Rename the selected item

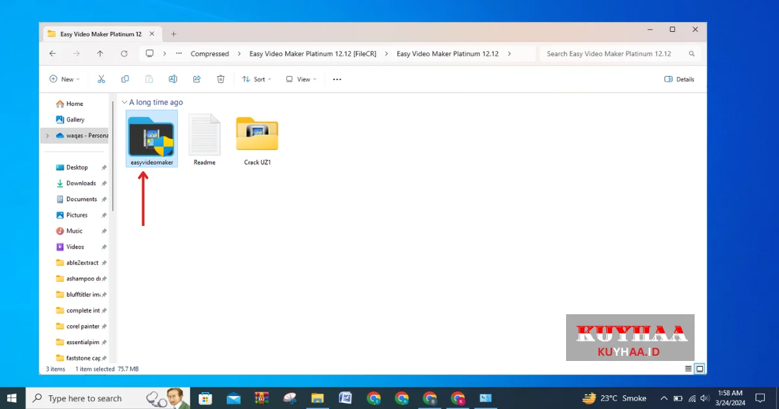(x=173, y=79)
